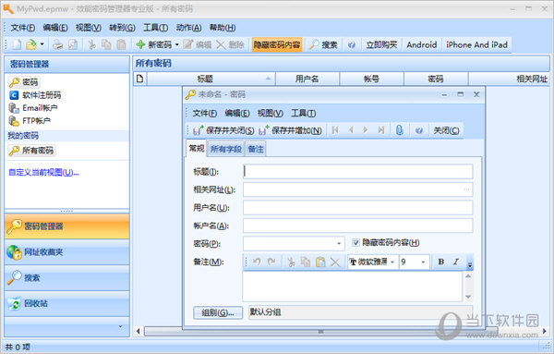Toggle bold in the notes toolbar
This screenshot has height=354, width=554.
[441, 262]
